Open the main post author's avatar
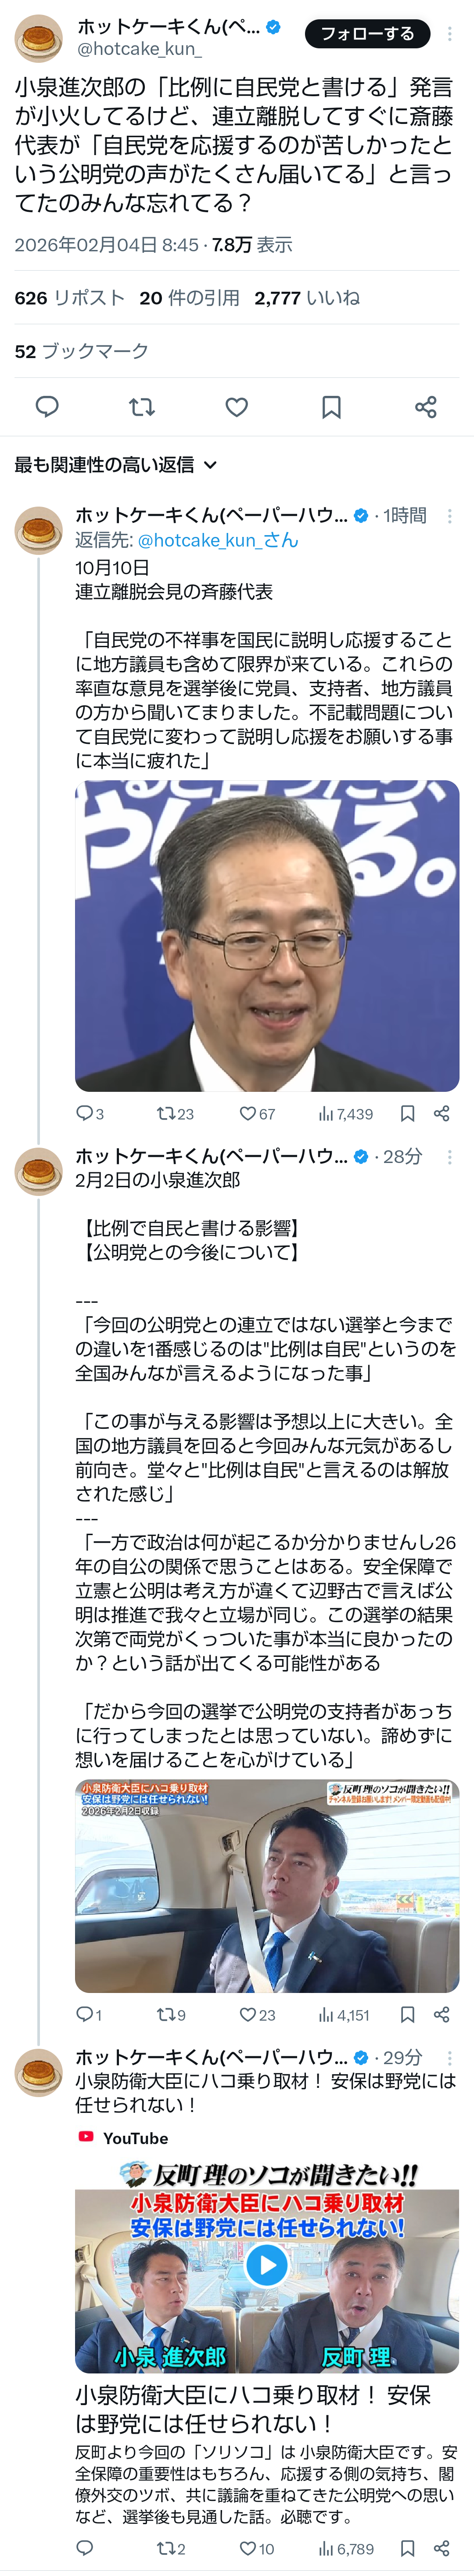 click(x=39, y=38)
